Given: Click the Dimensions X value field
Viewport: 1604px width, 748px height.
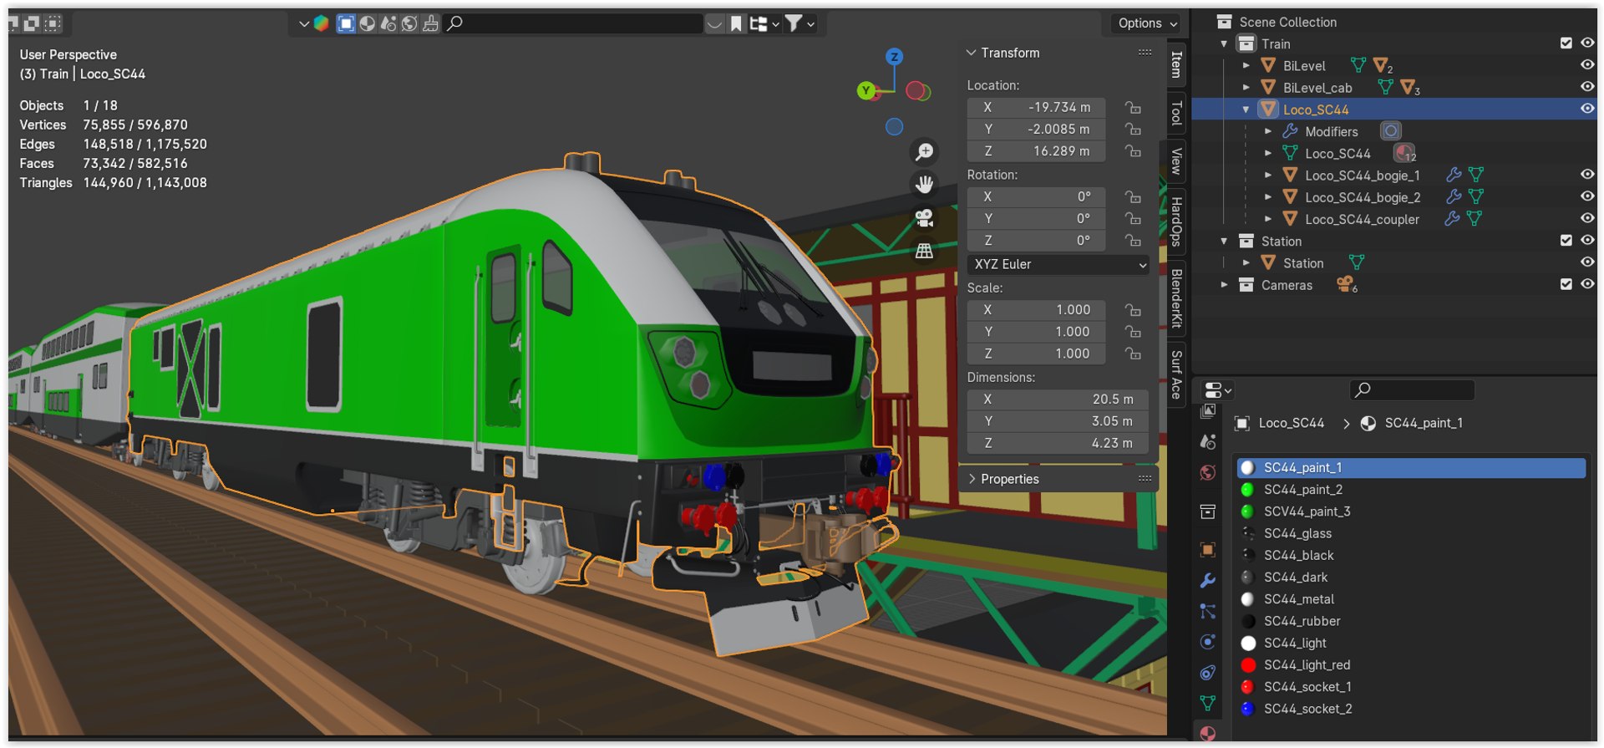Looking at the screenshot, I should pyautogui.click(x=1058, y=399).
